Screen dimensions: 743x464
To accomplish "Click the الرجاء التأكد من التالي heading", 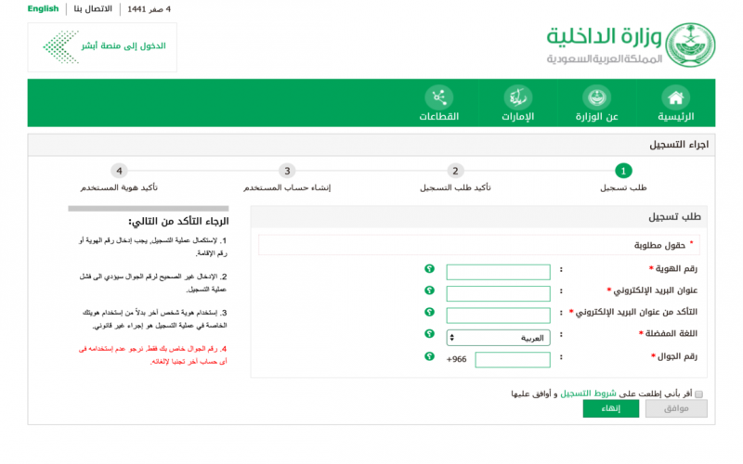I will [x=178, y=221].
